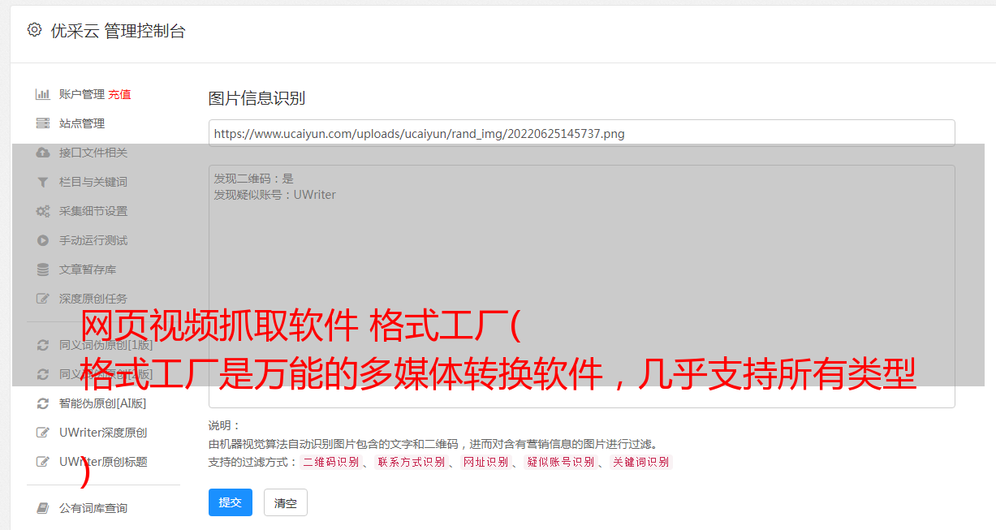Click the bar chart icon for 账户管理
This screenshot has height=530, width=996.
pos(43,94)
